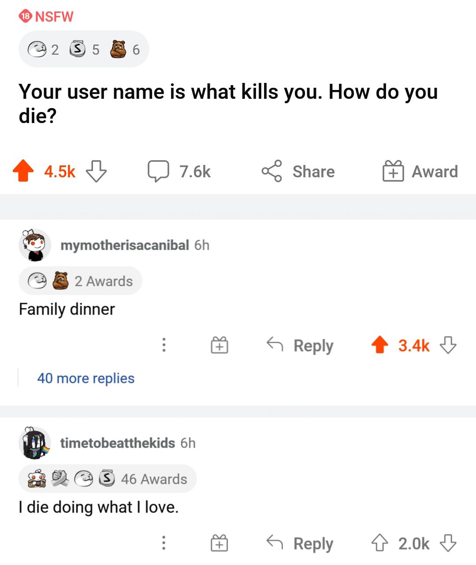
Task: Open mymotherisacanibal's avatar
Action: click(x=35, y=245)
